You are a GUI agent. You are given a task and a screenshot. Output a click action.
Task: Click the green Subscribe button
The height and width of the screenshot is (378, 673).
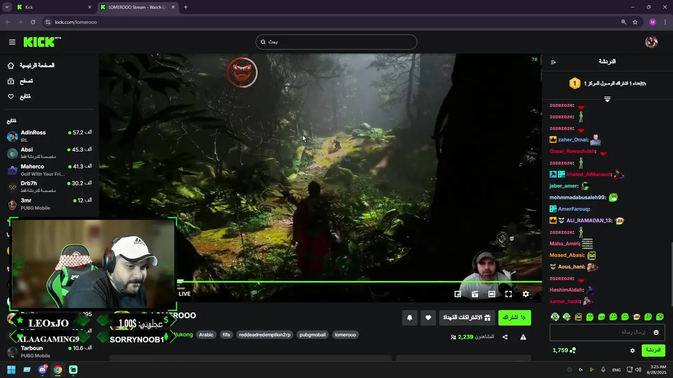515,318
